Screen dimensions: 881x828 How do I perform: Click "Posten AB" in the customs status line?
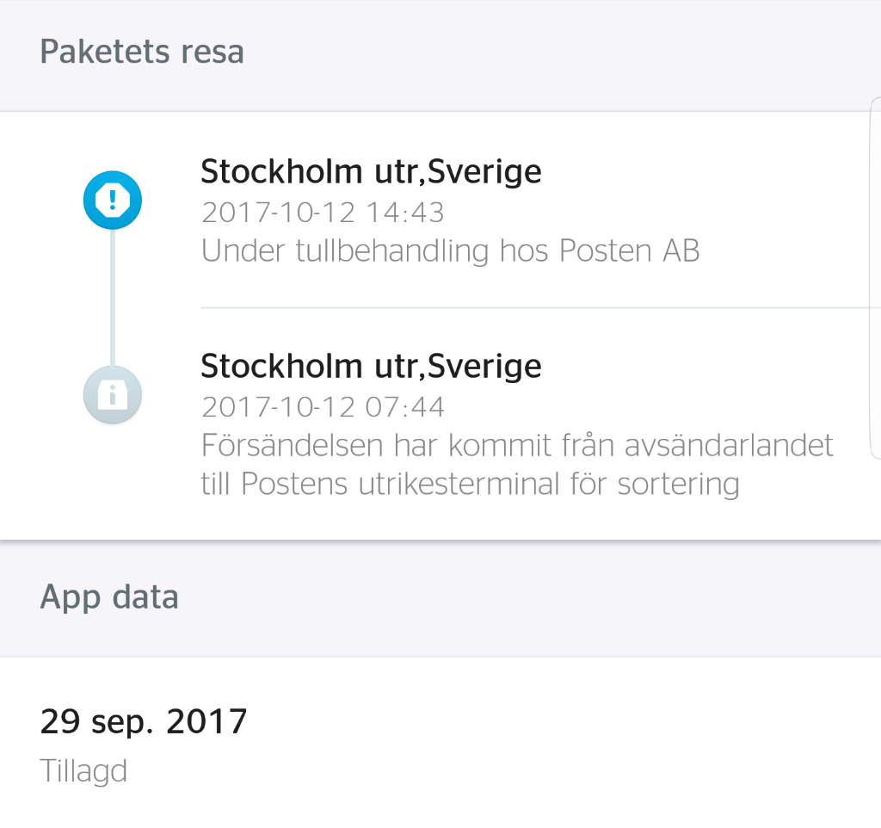629,250
